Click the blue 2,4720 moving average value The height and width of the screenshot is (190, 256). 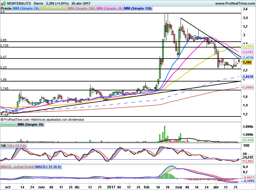247,58
